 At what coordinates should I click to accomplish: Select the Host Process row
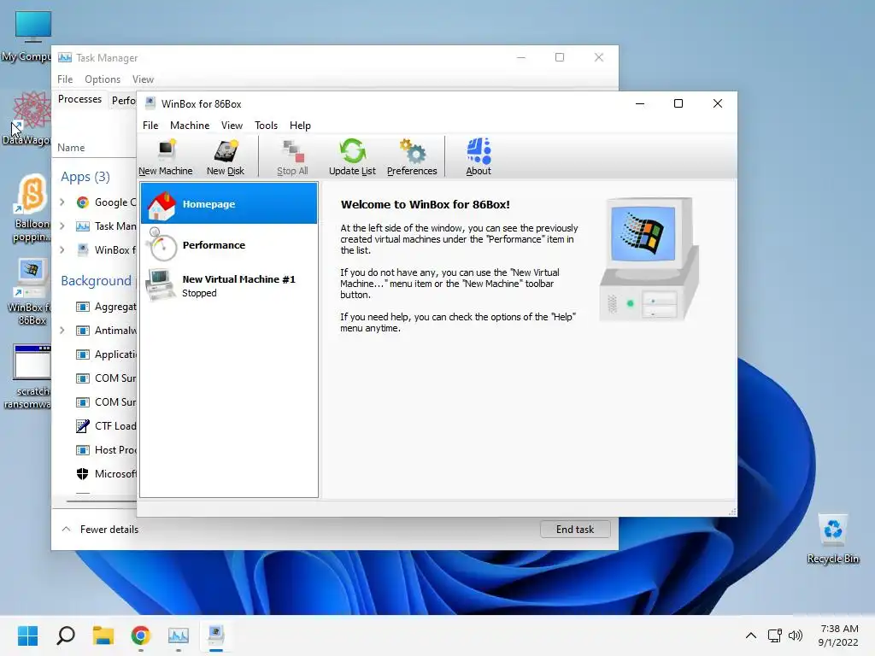click(95, 449)
